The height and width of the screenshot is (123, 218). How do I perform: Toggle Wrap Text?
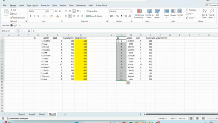pos(92,11)
